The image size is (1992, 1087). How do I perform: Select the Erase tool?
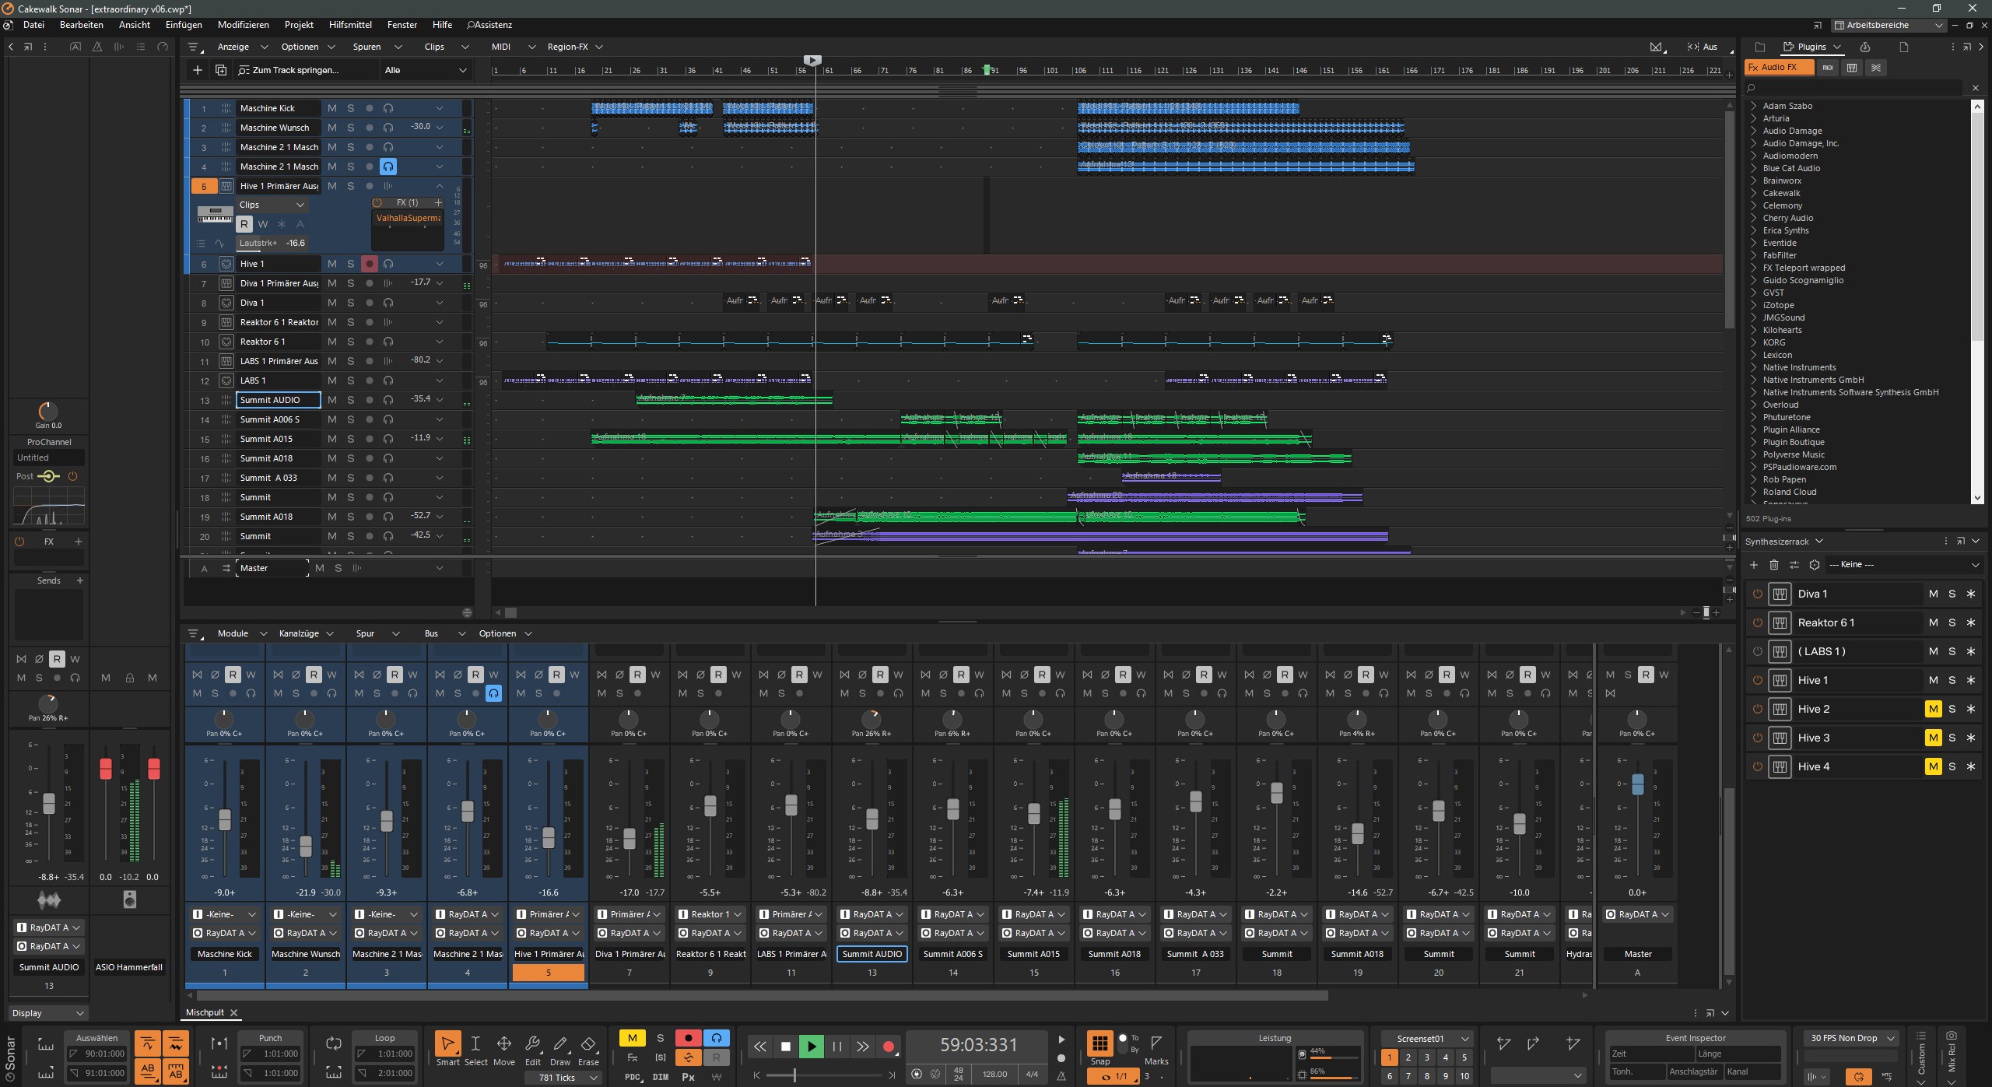(588, 1045)
